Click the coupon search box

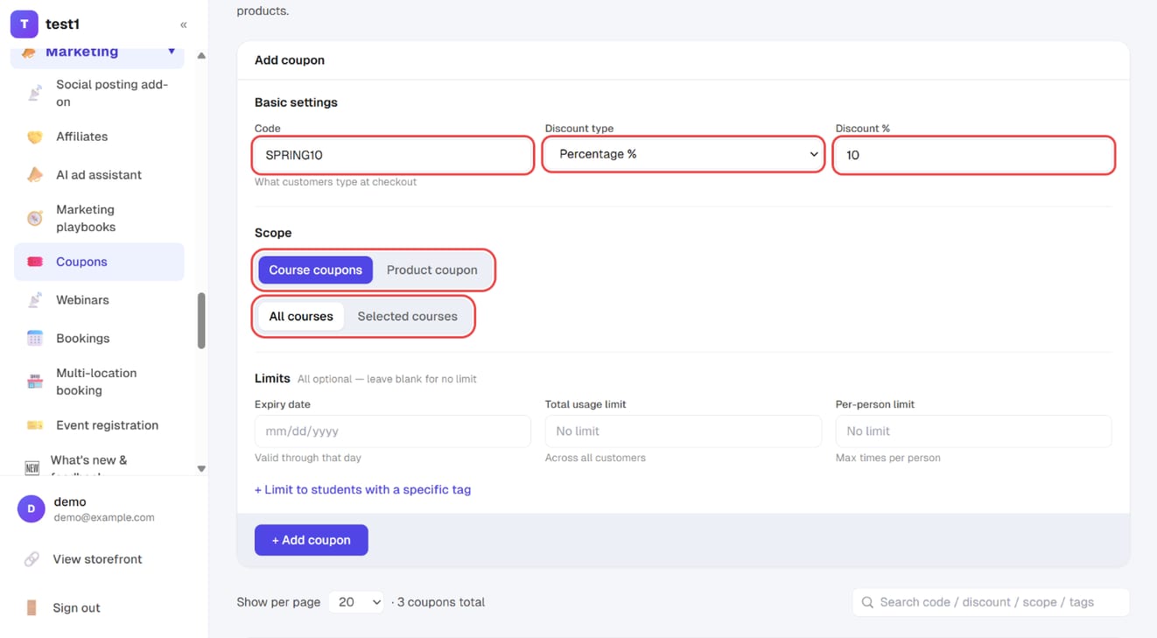click(x=991, y=602)
